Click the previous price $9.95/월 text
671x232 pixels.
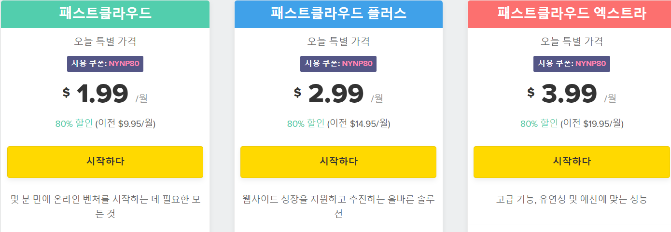click(136, 123)
